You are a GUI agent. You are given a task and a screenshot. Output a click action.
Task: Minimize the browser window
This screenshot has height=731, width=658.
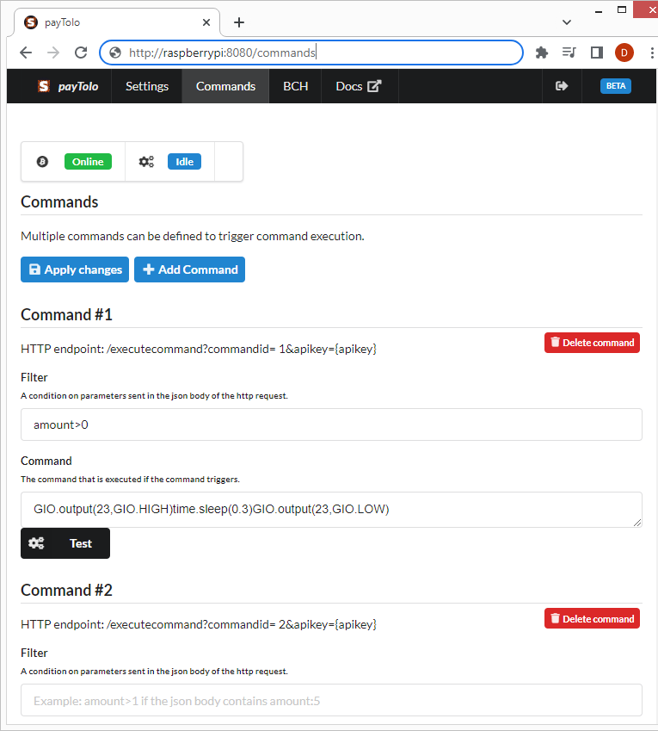point(599,10)
